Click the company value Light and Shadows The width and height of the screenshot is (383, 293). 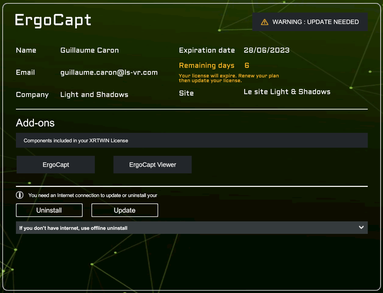pyautogui.click(x=94, y=95)
